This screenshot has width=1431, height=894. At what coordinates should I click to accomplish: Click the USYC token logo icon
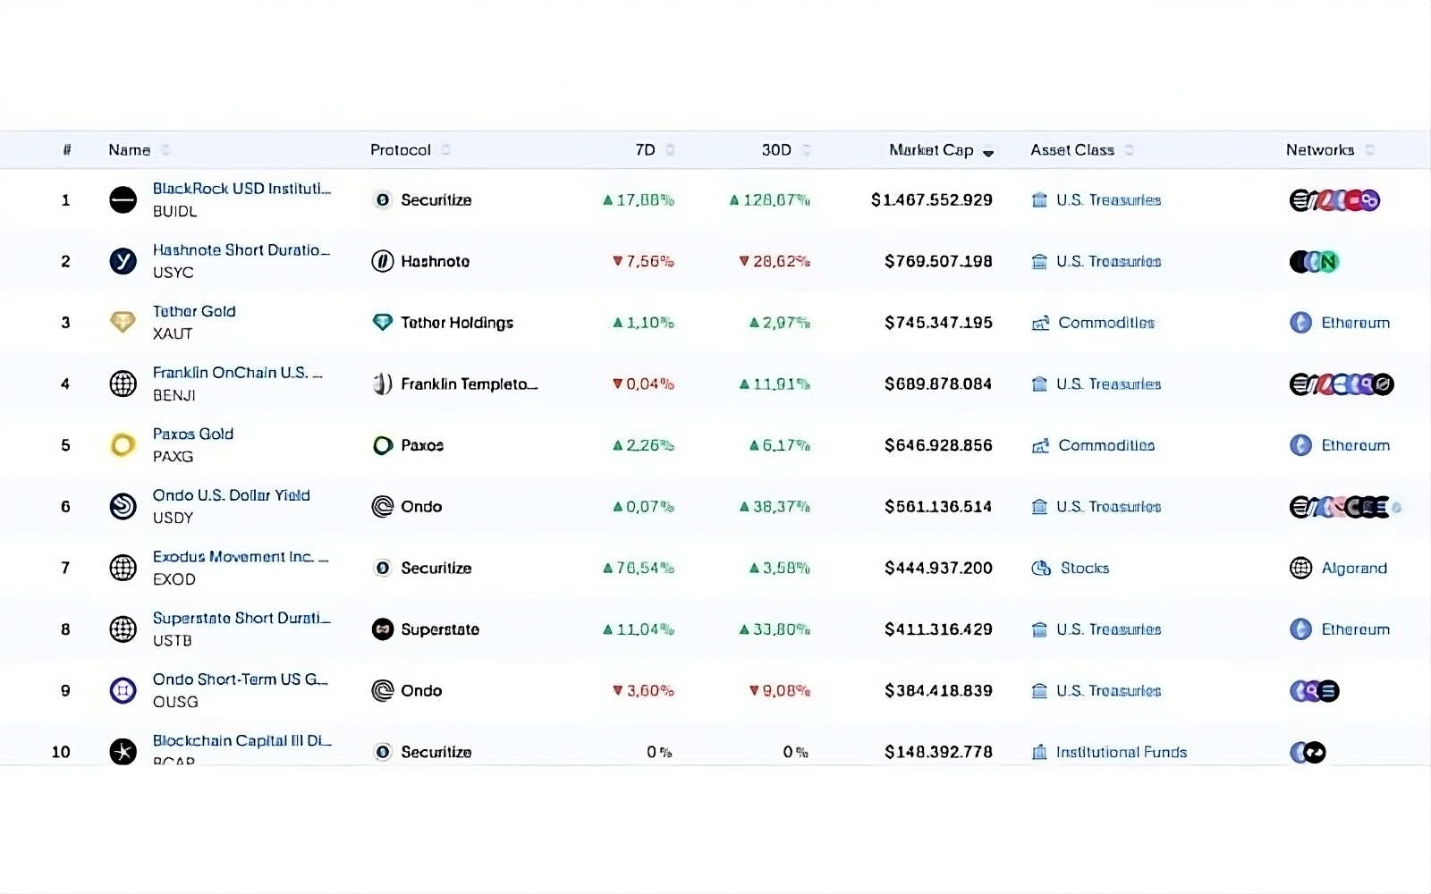pos(123,261)
